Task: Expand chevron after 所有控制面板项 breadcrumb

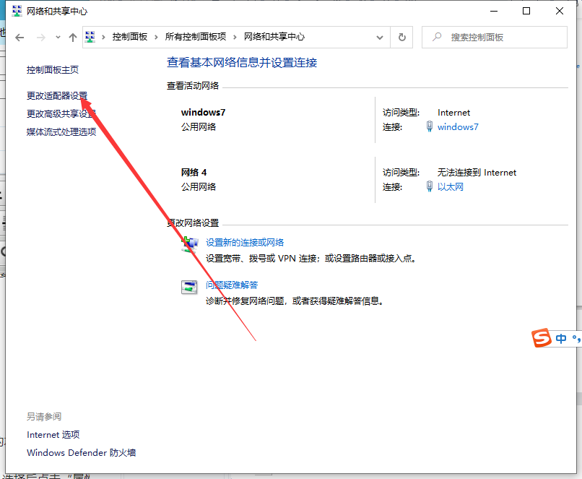Action: point(237,37)
